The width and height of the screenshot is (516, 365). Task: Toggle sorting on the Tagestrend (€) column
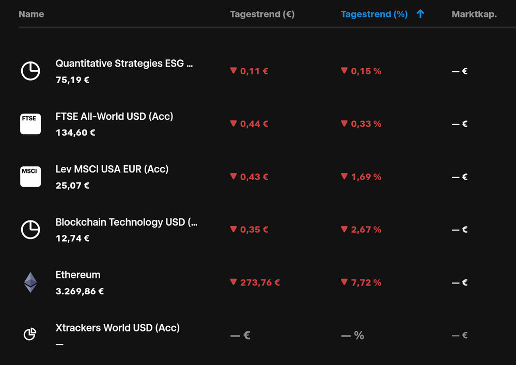click(x=262, y=14)
